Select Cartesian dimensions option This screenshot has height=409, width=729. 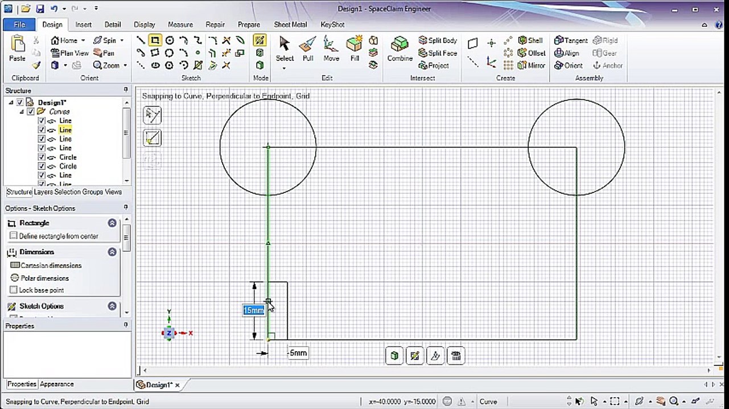(46, 265)
